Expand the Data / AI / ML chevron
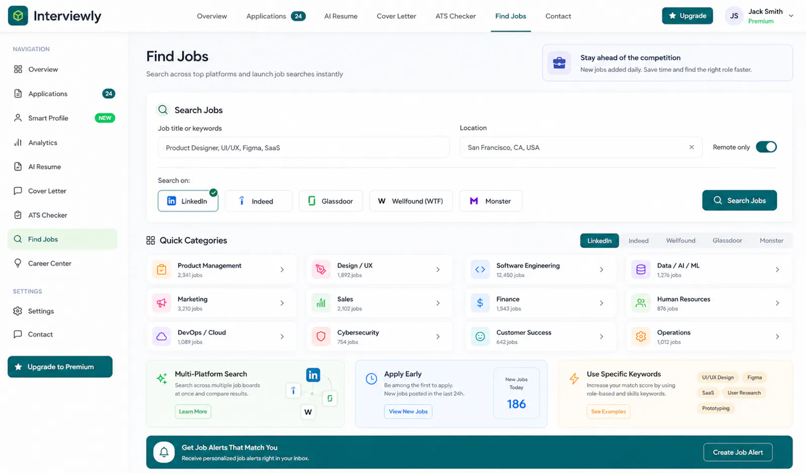This screenshot has width=806, height=473. coord(777,270)
